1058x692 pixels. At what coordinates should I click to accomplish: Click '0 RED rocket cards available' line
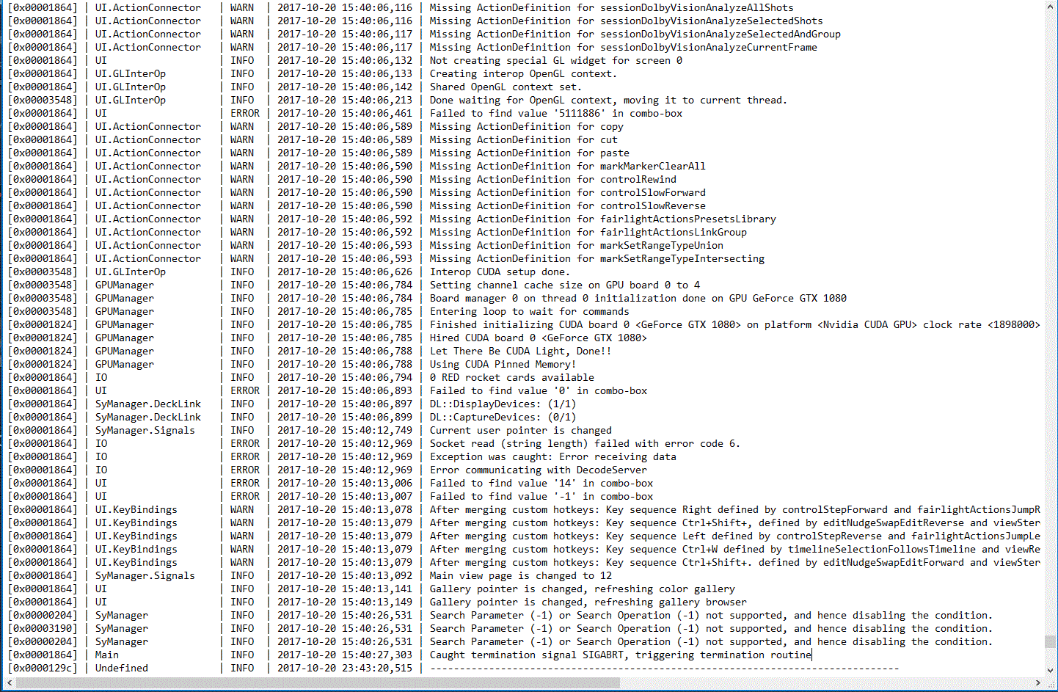point(511,377)
